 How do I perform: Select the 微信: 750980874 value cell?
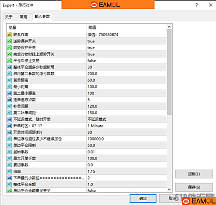click(126, 34)
